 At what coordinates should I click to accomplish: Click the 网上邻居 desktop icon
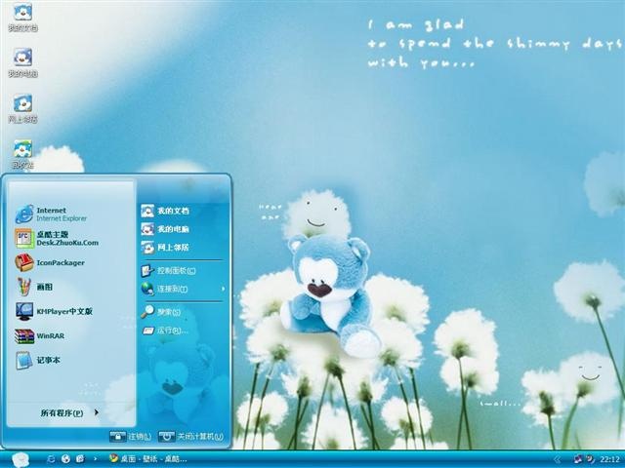tap(22, 107)
